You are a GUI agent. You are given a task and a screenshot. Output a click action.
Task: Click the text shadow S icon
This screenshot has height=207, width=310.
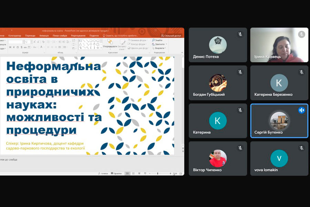coord(21,47)
